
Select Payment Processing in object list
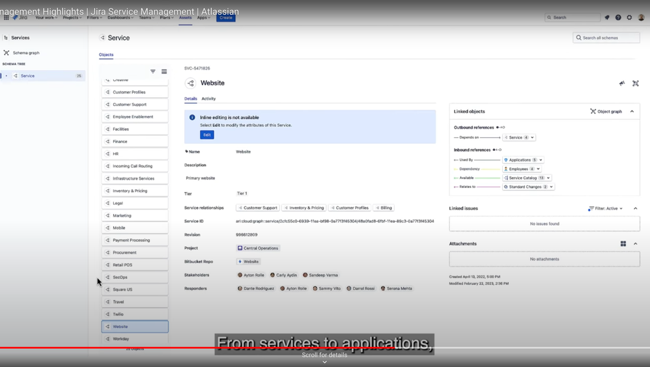pyautogui.click(x=135, y=240)
